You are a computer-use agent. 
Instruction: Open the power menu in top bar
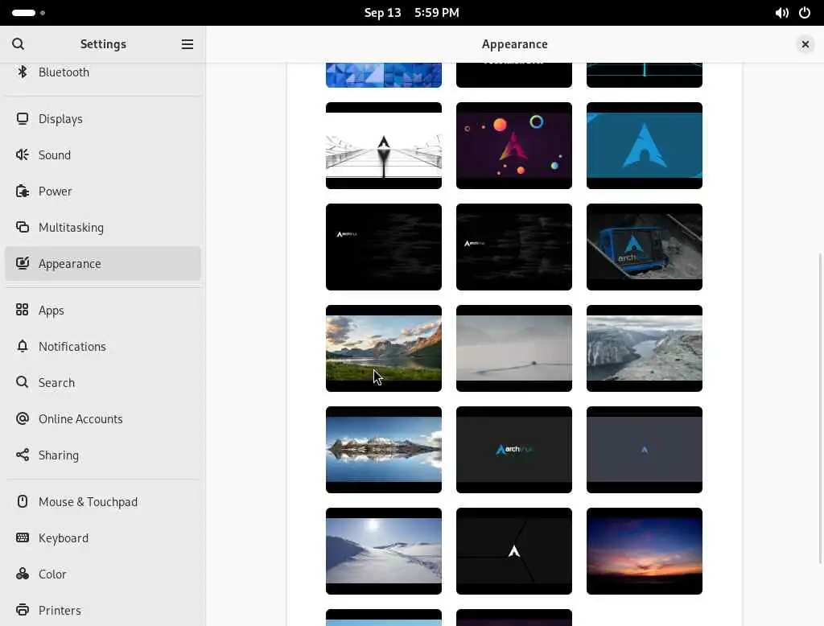tap(805, 13)
